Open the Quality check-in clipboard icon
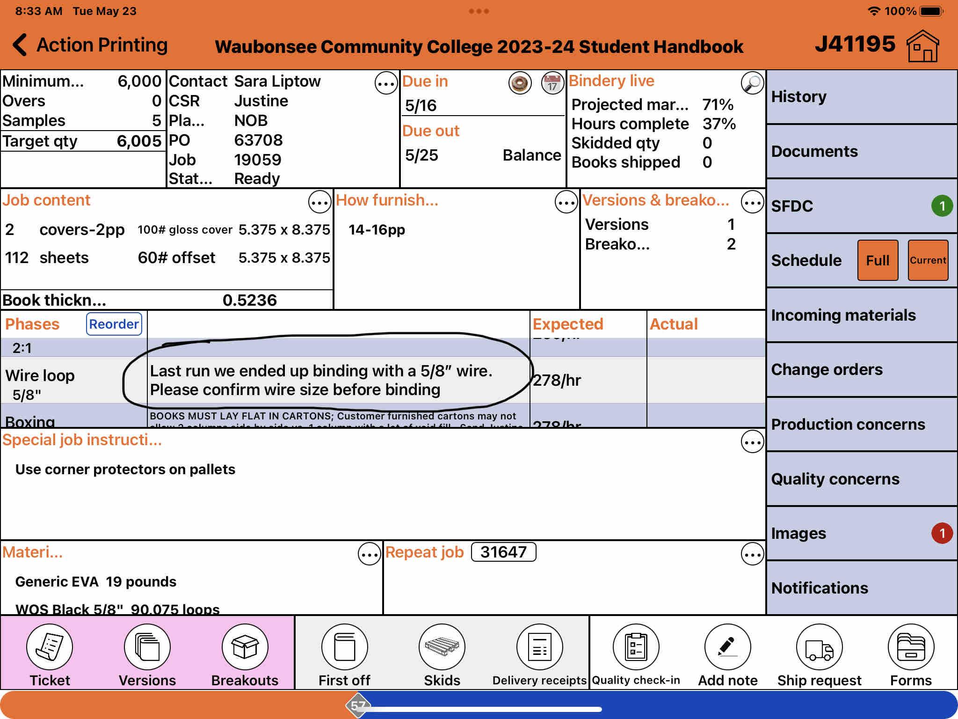Viewport: 958px width, 719px height. (x=636, y=647)
